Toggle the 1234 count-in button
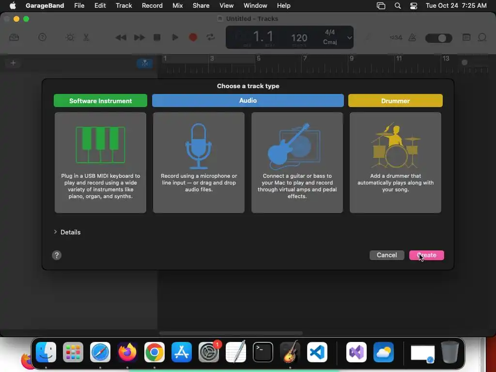 pyautogui.click(x=396, y=38)
